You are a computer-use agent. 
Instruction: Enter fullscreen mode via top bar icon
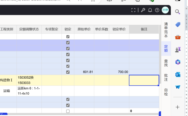pos(133,10)
